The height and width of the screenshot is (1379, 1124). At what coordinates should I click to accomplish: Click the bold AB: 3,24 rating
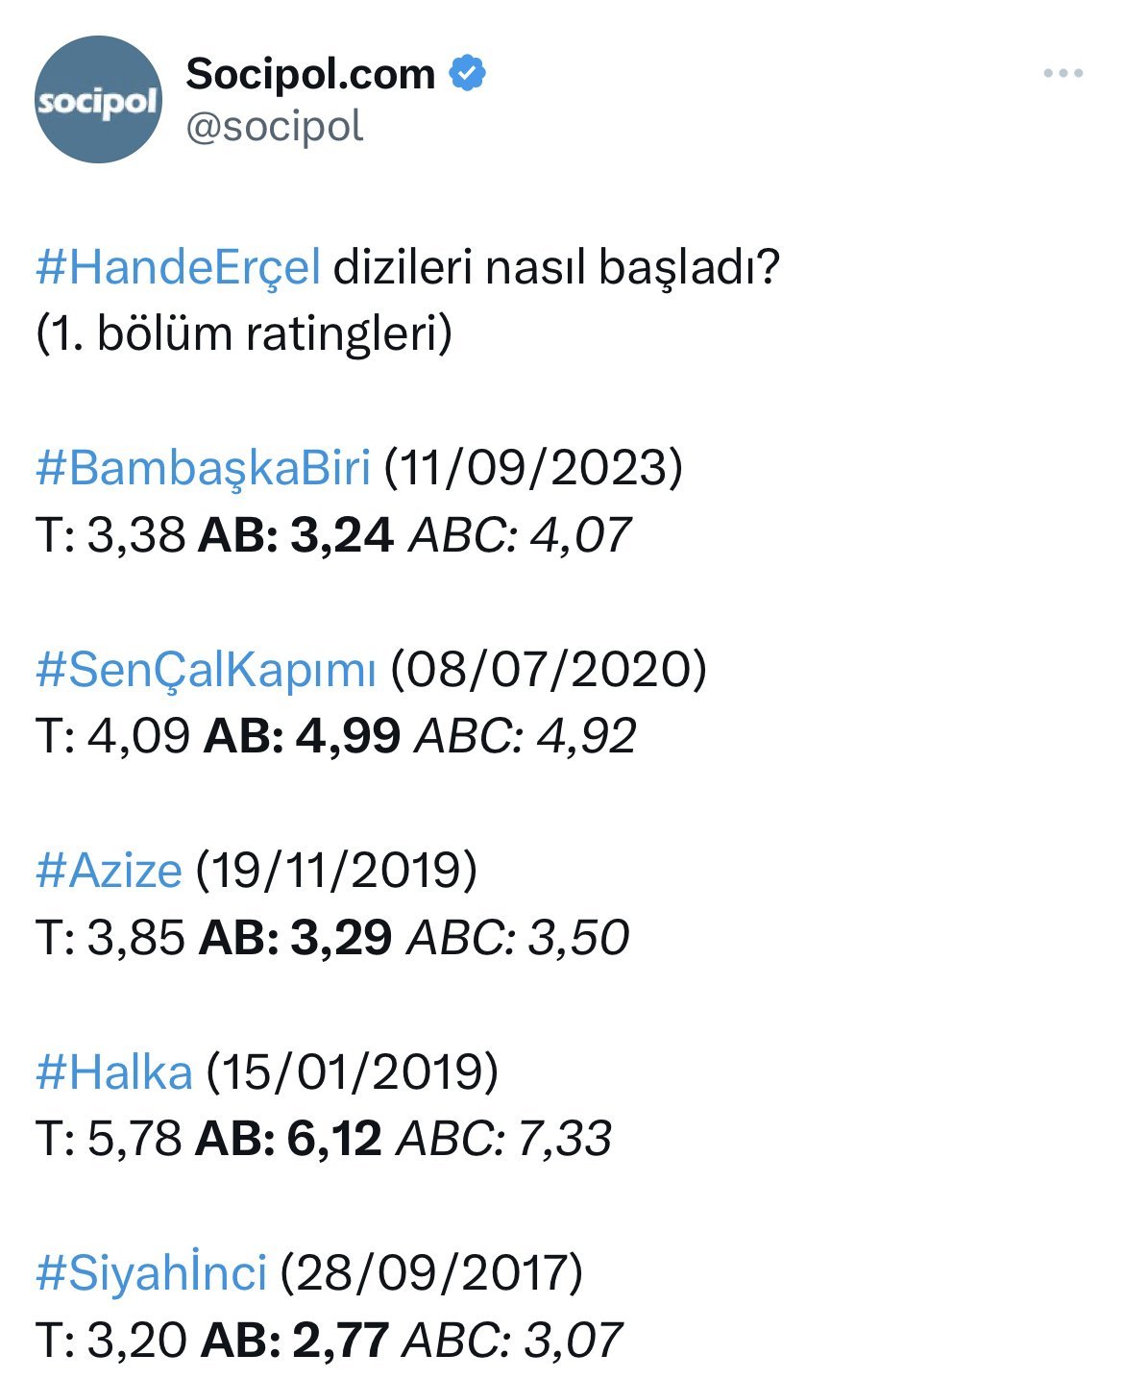pyautogui.click(x=295, y=535)
